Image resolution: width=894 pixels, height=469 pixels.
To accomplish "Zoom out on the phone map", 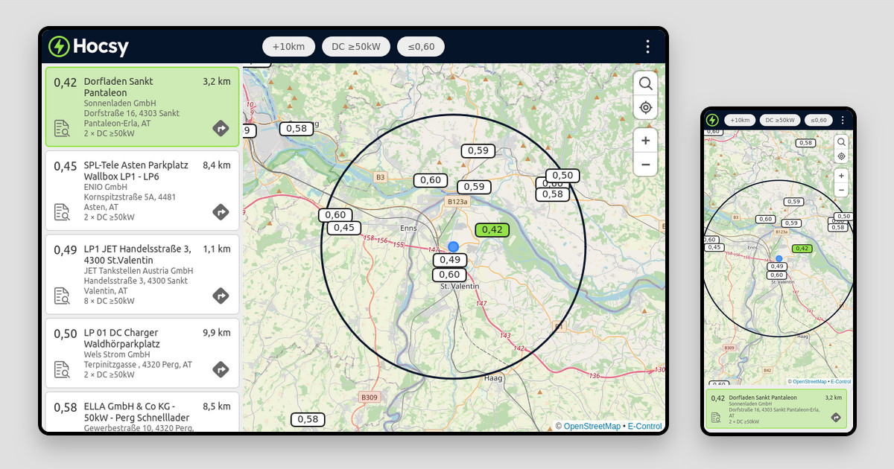I will coord(841,190).
